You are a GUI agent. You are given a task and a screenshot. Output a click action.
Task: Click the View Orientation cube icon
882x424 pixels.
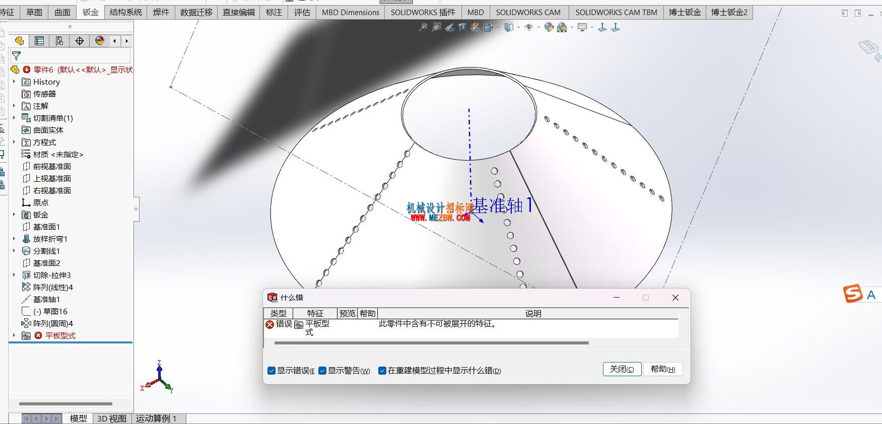488,27
